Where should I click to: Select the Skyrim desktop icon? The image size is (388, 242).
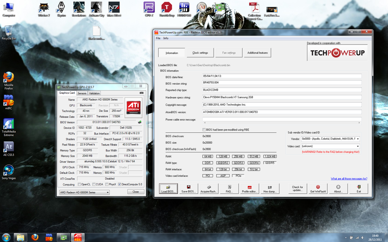[61, 9]
